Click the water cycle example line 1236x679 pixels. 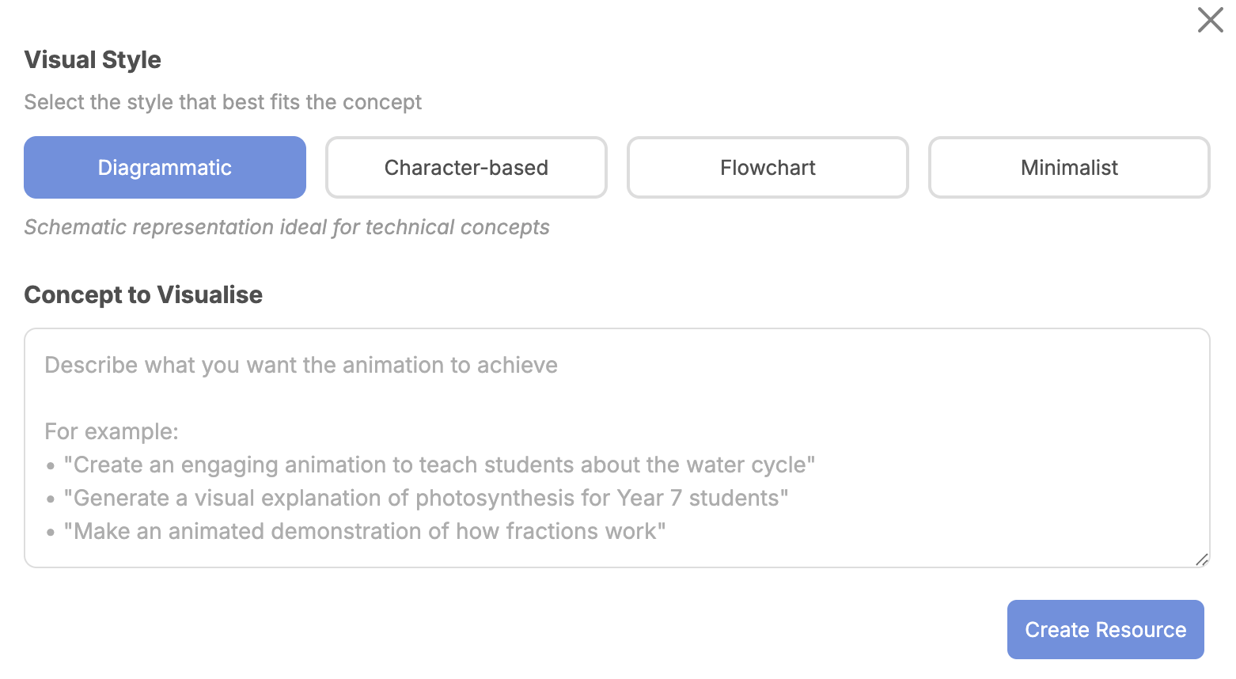point(439,465)
